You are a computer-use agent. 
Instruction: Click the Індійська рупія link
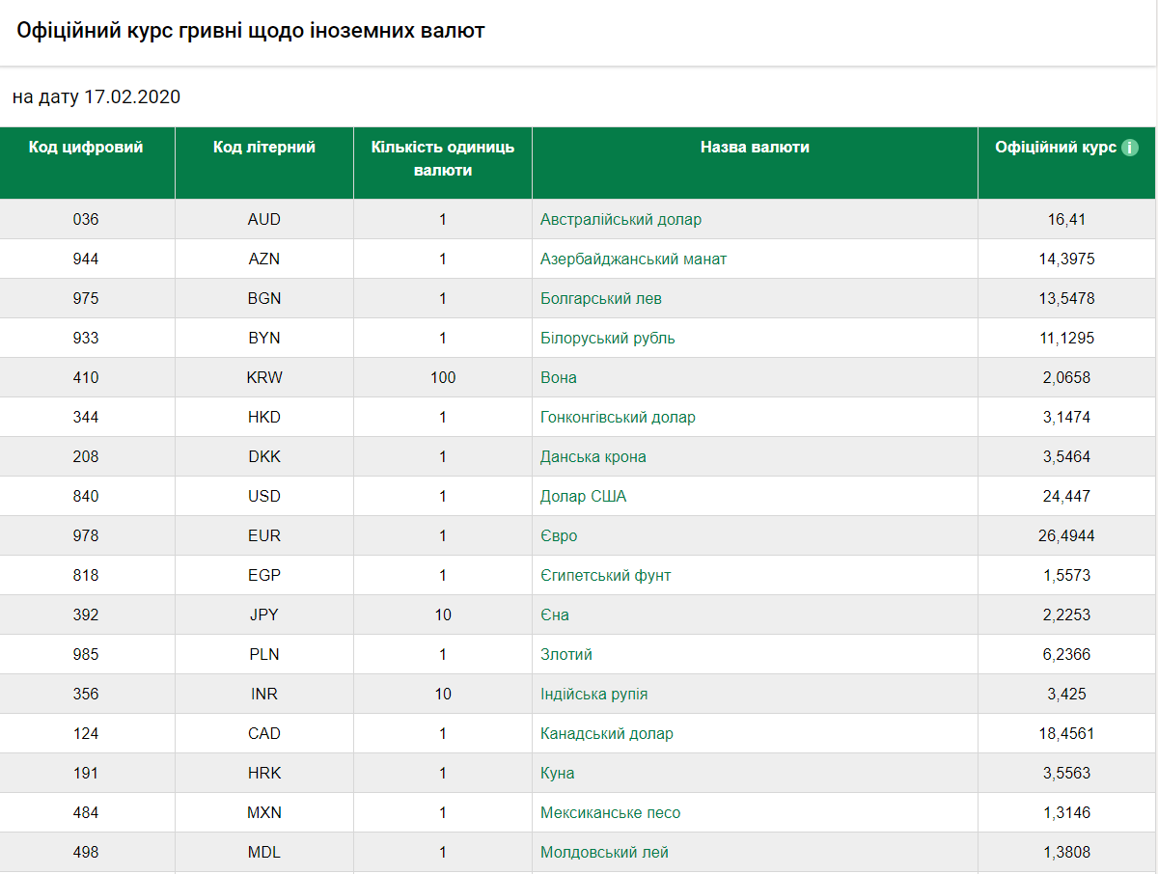point(593,694)
